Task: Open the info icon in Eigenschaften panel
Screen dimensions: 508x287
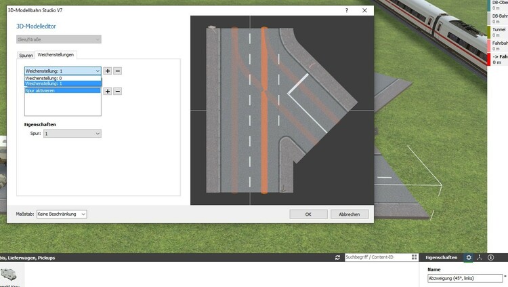Action: coord(491,257)
